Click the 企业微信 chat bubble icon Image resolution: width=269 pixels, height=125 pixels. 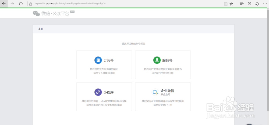coord(155,92)
